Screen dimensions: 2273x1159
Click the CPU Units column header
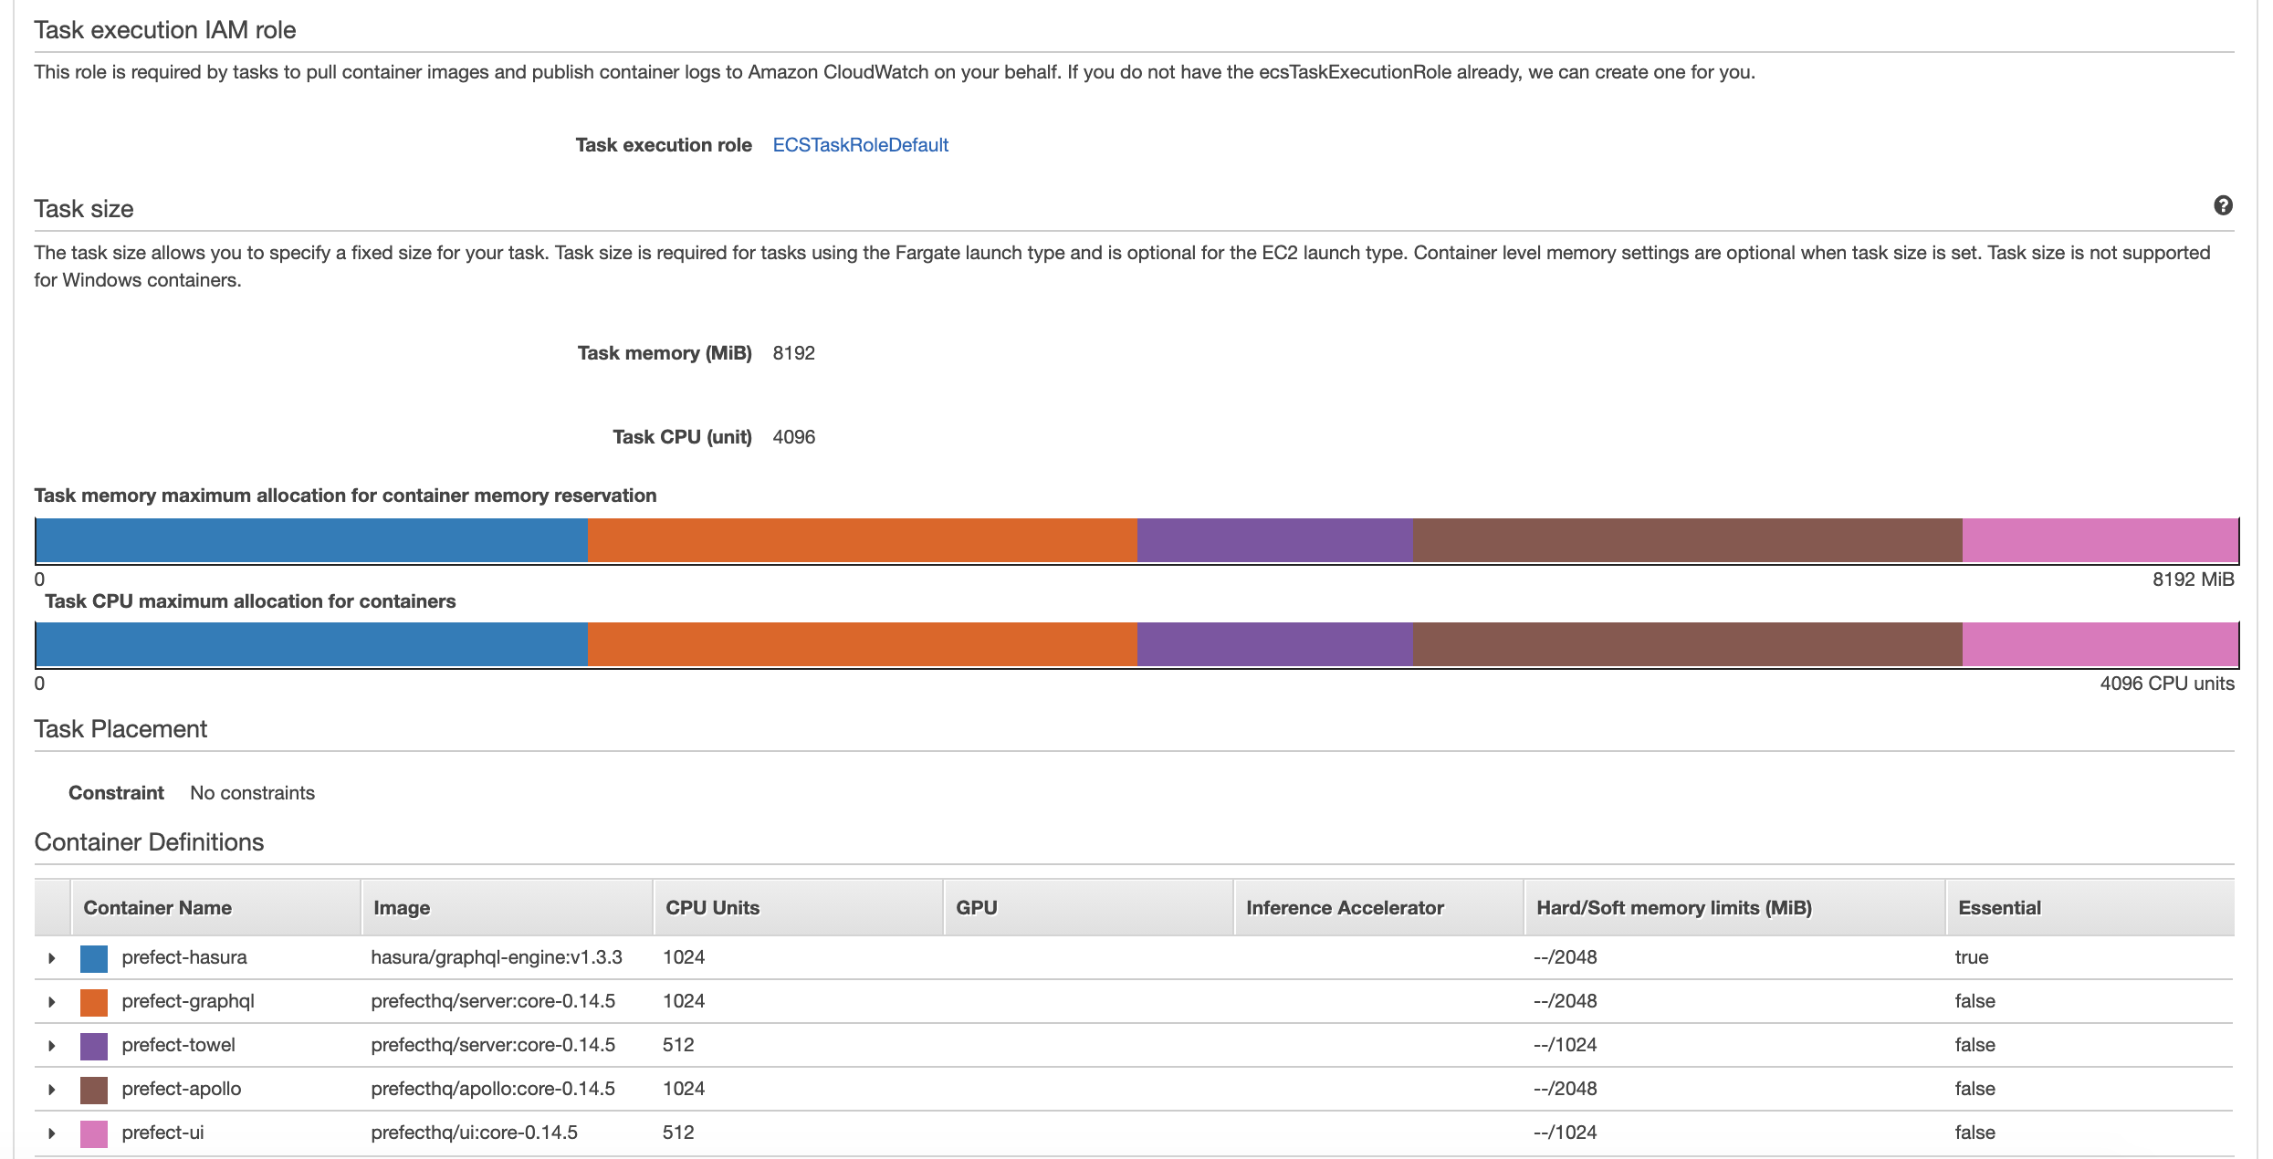(712, 908)
